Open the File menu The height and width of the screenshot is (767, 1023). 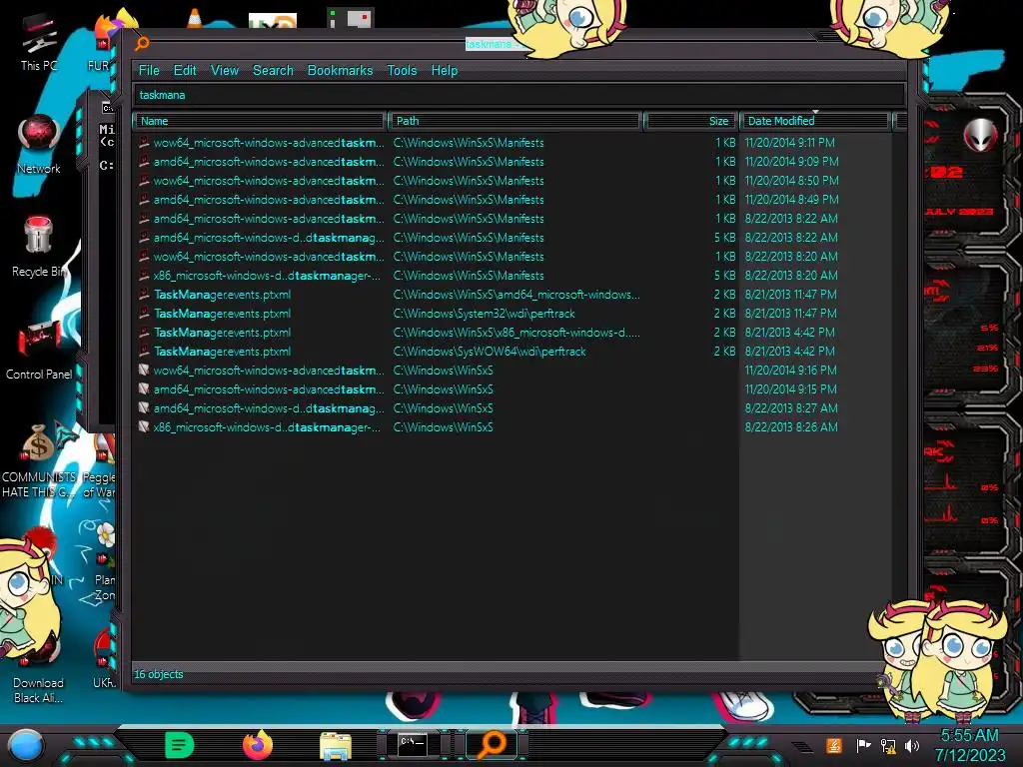(149, 71)
